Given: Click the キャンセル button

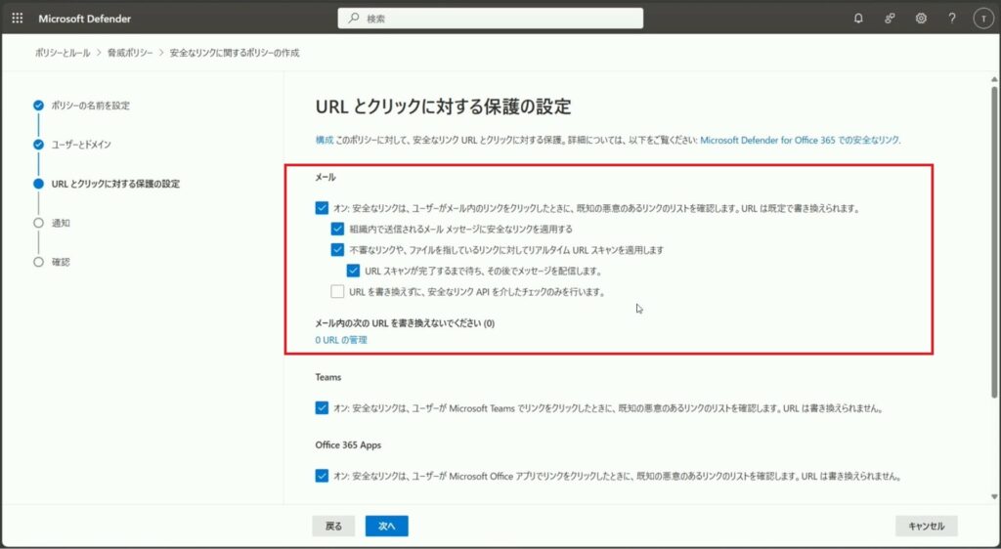Looking at the screenshot, I should coord(927,527).
